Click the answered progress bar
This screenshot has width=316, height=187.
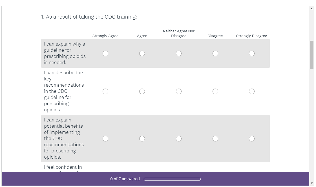tap(172, 179)
